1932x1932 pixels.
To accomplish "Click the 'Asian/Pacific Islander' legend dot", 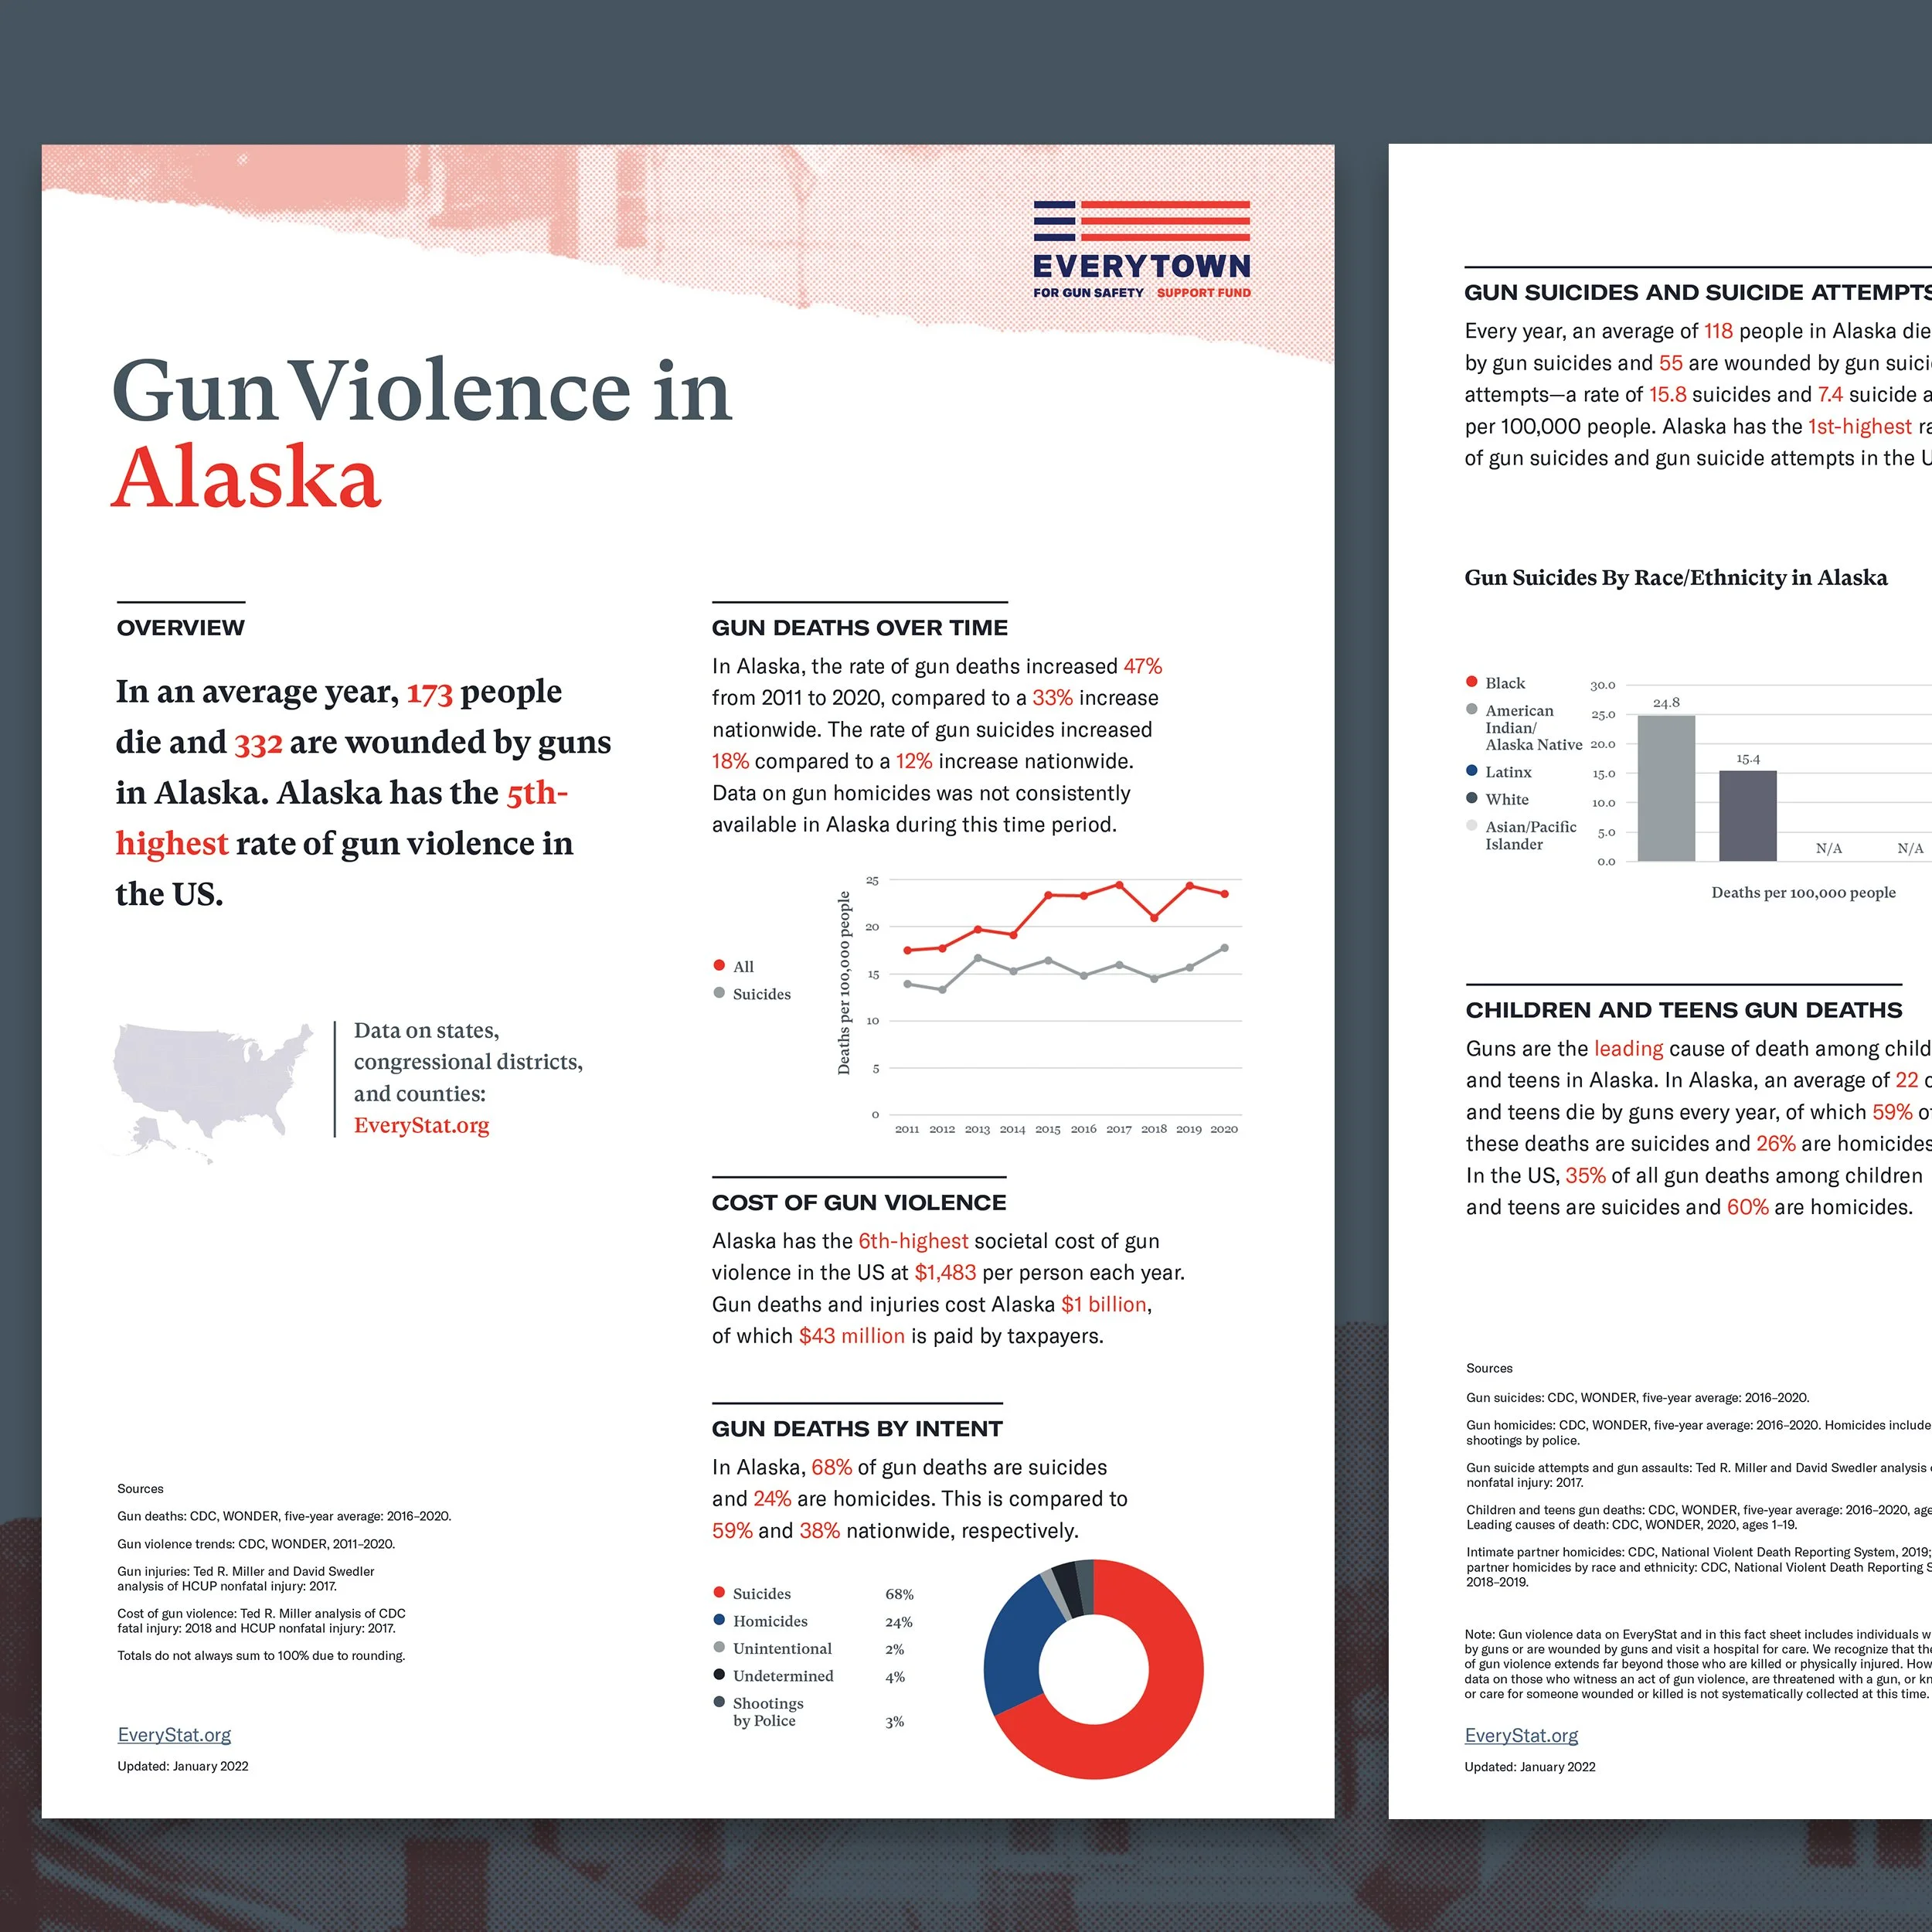I will pos(1471,825).
